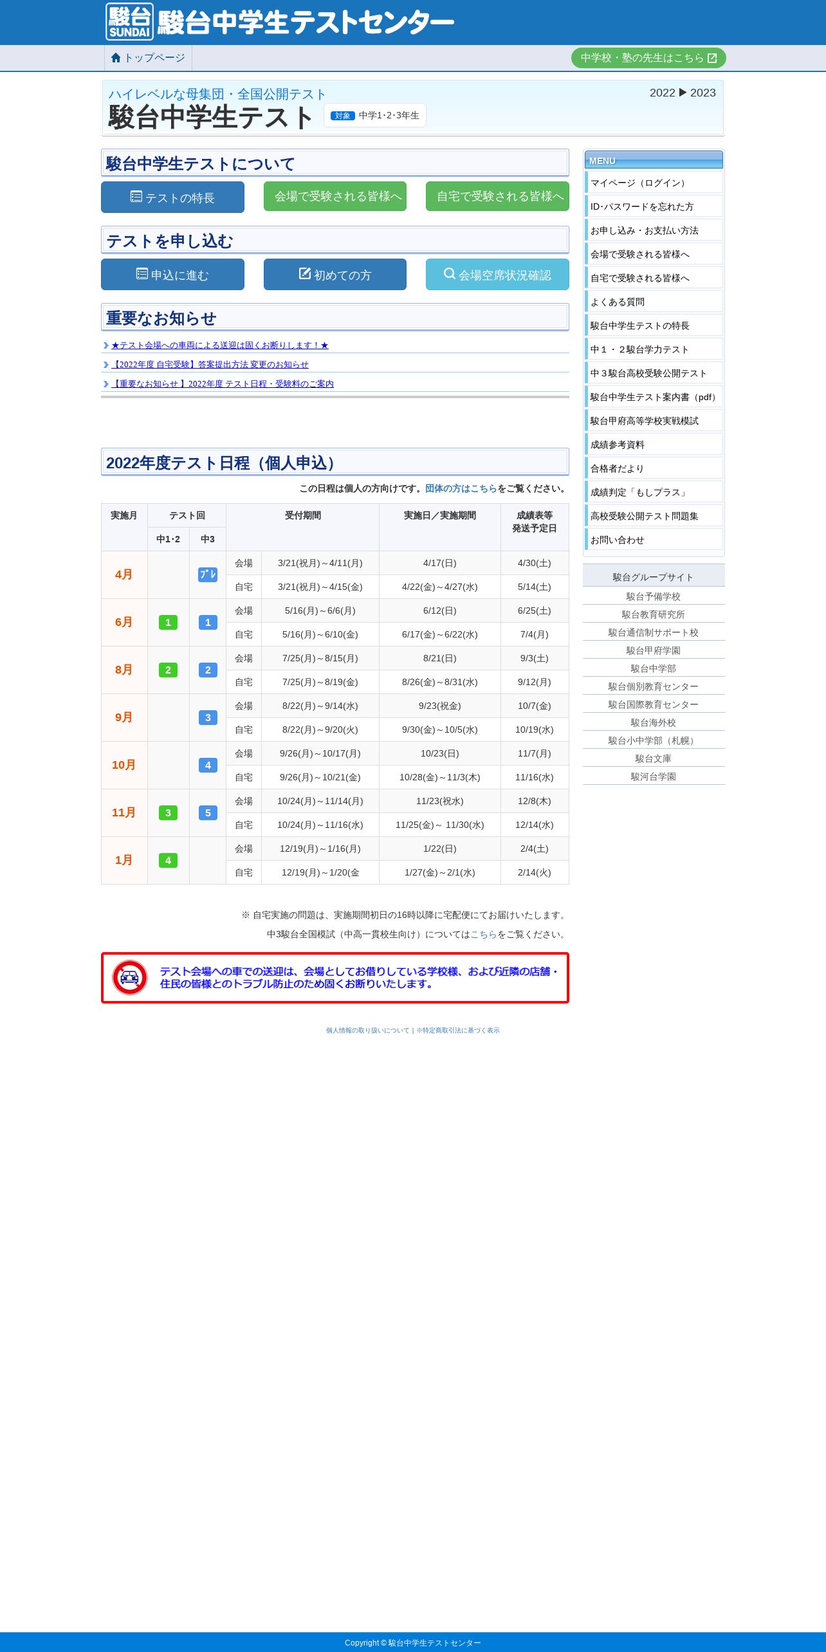
Task: Click the 会場で受験される皆様へ green button
Action: pos(335,196)
